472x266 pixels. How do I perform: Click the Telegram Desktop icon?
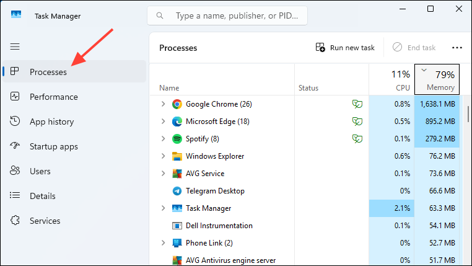tap(177, 191)
